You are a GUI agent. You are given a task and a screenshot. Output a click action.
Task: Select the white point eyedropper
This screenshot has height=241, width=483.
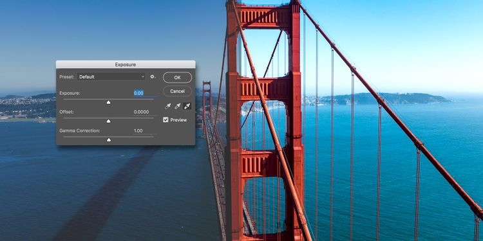tap(187, 106)
